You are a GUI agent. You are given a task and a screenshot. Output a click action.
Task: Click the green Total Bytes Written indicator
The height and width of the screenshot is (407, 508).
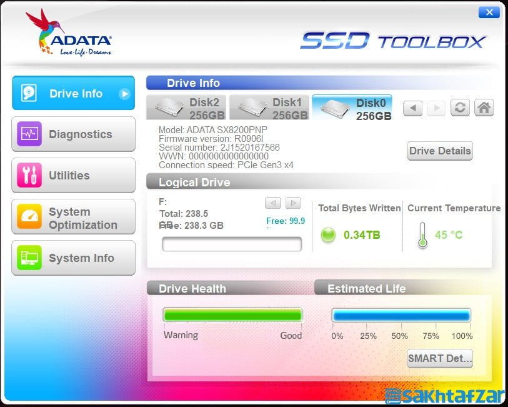tap(328, 235)
